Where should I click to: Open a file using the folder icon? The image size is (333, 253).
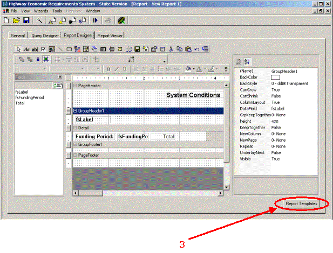point(16,20)
